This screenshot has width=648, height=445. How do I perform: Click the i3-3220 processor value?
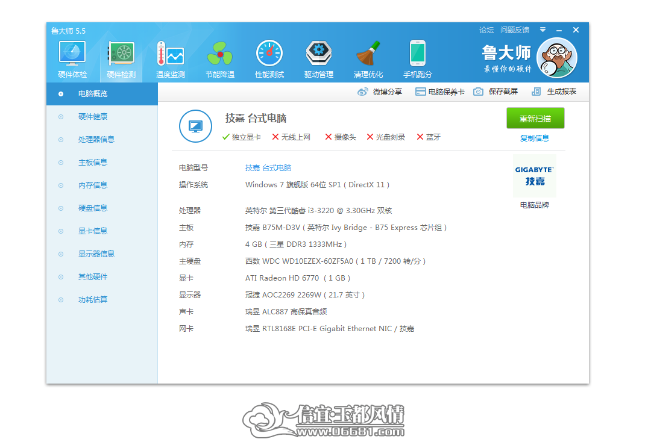point(319,211)
